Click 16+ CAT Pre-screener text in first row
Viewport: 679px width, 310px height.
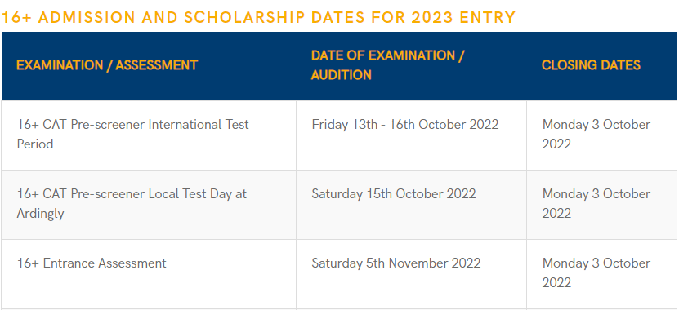81,125
